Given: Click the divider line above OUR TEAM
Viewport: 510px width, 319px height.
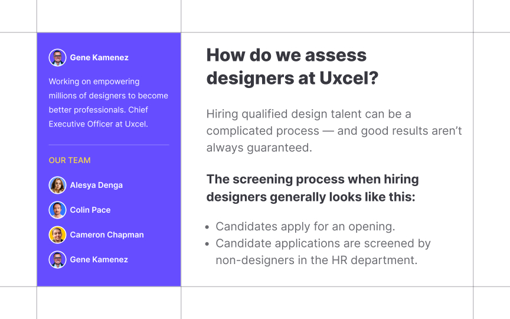Looking at the screenshot, I should (109, 145).
